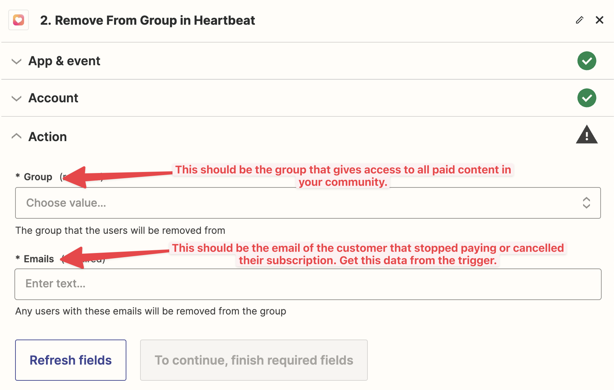This screenshot has height=390, width=614.
Task: Click the Action warning triangle icon
Action: point(587,135)
